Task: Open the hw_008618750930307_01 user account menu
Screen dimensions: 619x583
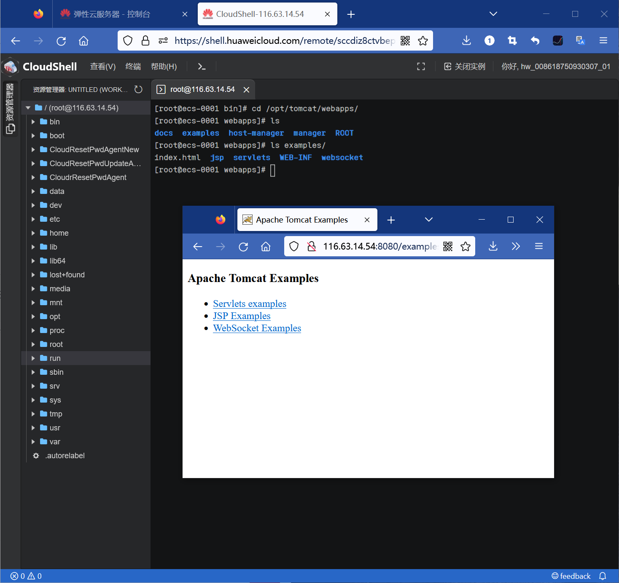Action: click(x=556, y=67)
